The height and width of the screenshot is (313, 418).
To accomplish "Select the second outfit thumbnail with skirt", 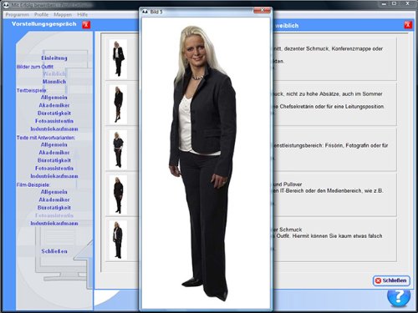I will 118,104.
